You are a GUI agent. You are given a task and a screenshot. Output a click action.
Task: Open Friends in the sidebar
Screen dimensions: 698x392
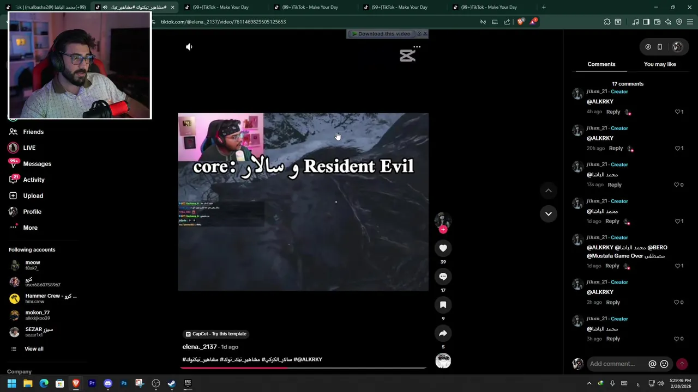coord(26,132)
